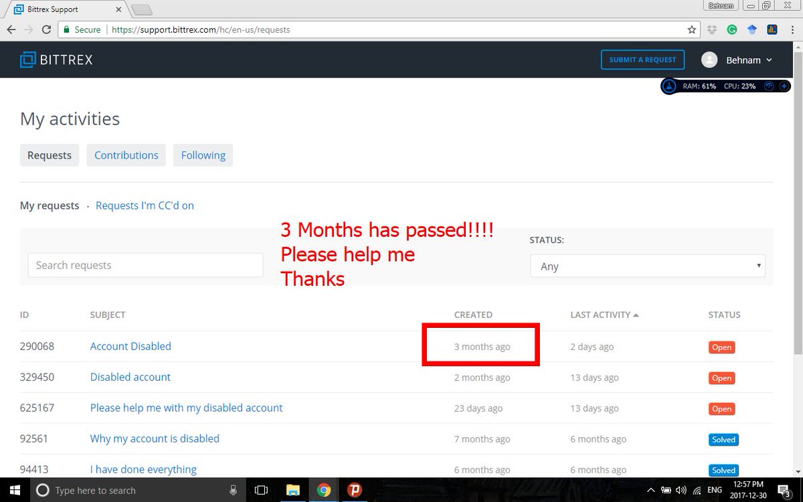Click the Wi-Fi network tray icon
Image resolution: width=803 pixels, height=502 pixels.
click(698, 490)
